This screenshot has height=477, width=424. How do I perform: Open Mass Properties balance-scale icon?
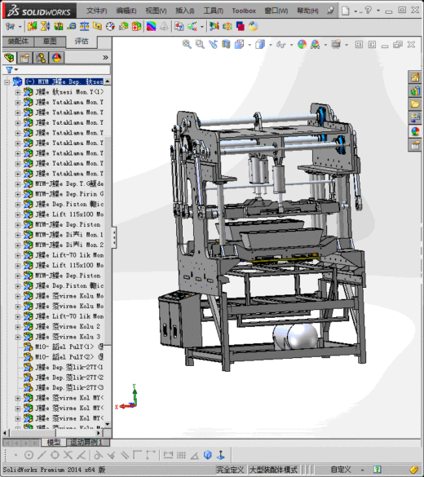click(84, 26)
